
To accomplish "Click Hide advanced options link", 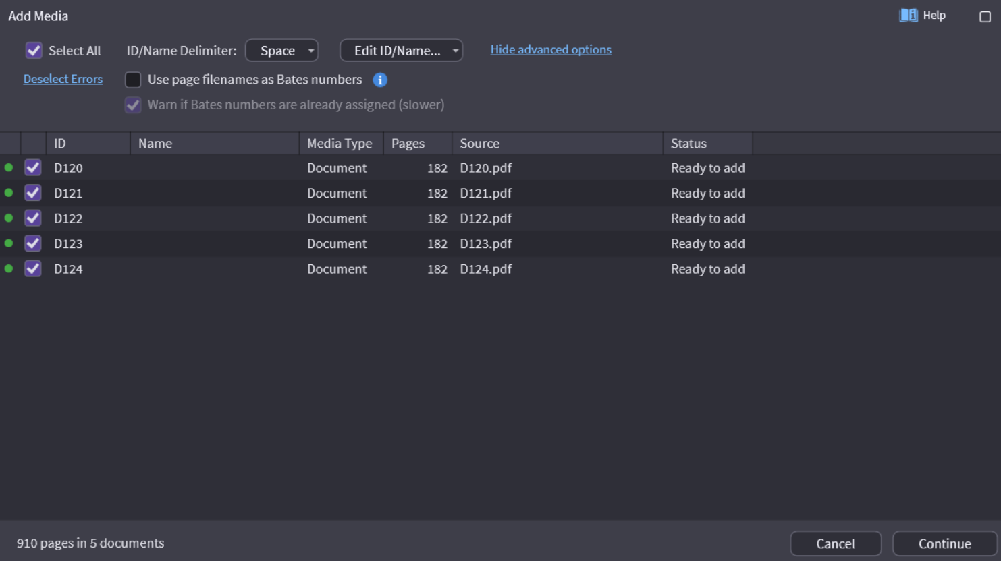I will (x=550, y=50).
